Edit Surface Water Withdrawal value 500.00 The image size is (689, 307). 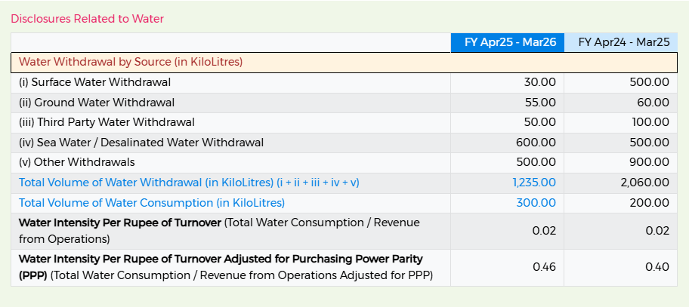pos(621,82)
